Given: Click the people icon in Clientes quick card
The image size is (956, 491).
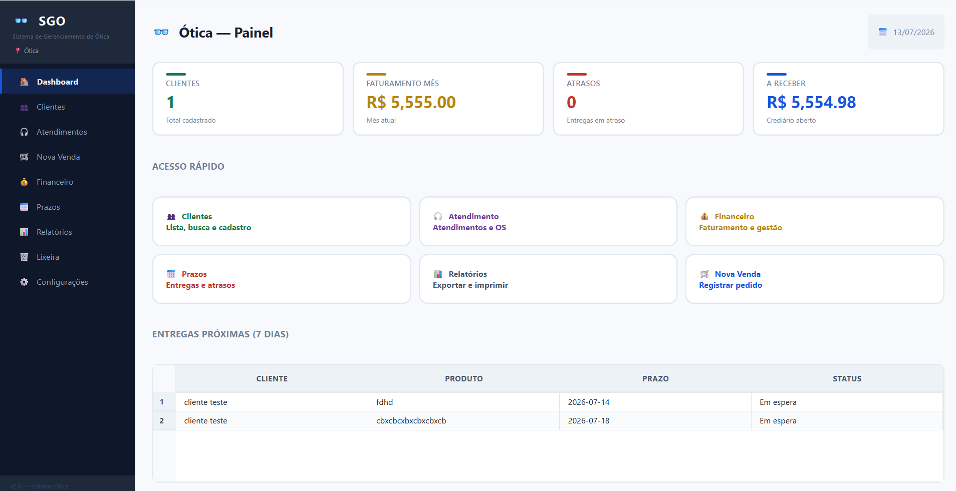Looking at the screenshot, I should coord(171,217).
